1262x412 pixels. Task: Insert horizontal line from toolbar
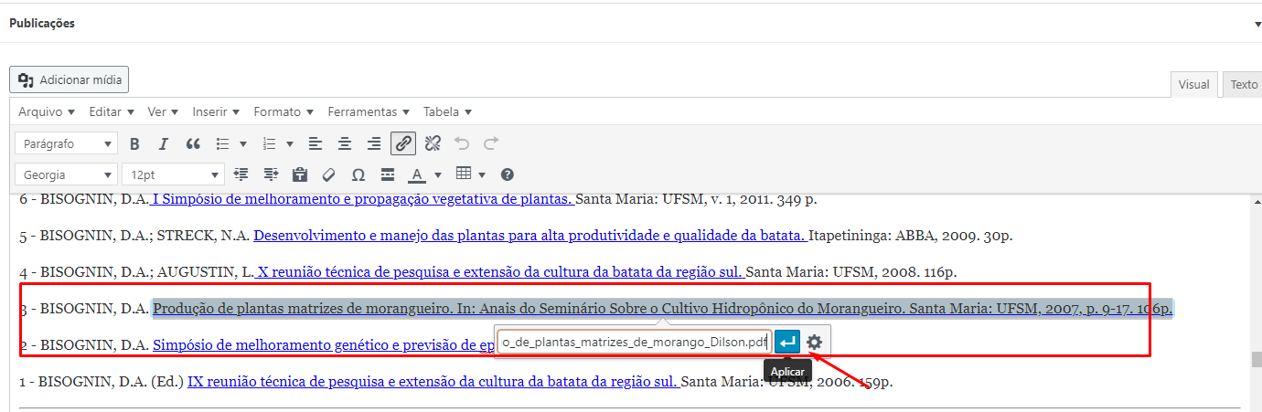pos(388,174)
